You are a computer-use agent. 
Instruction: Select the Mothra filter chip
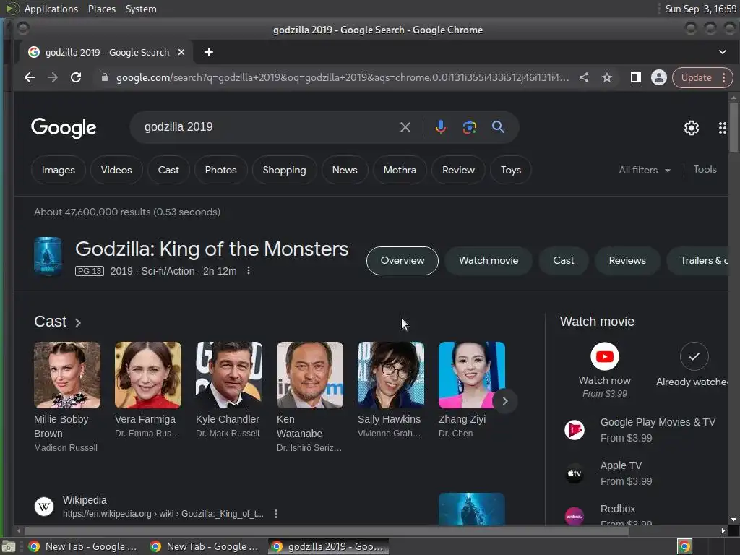[x=400, y=170]
